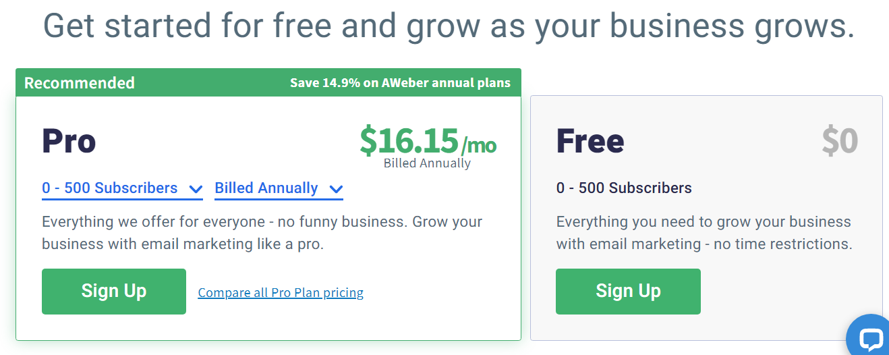Open Compare all Pro Plan pricing link
Viewport: 889px width, 355px height.
[281, 293]
